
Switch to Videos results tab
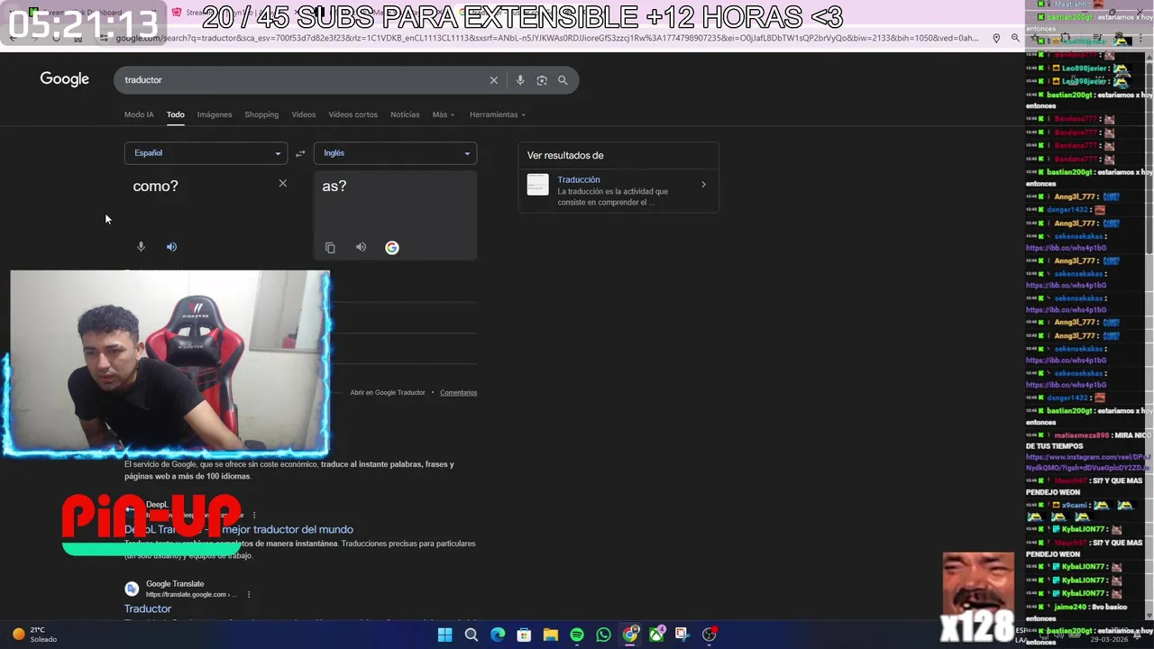304,114
